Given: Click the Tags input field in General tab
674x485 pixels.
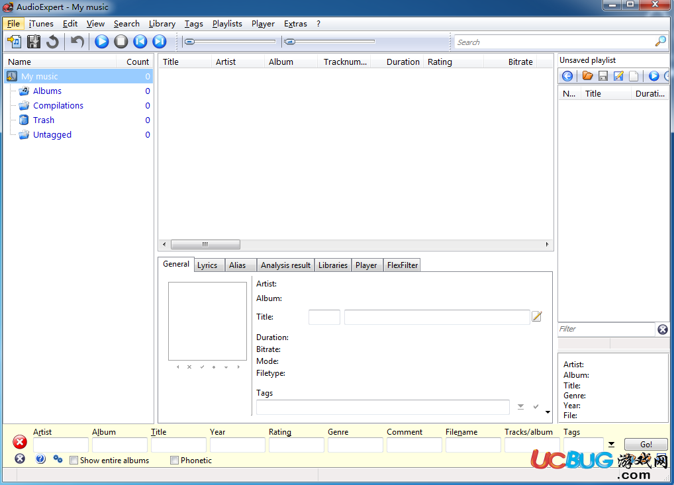Looking at the screenshot, I should coord(383,407).
